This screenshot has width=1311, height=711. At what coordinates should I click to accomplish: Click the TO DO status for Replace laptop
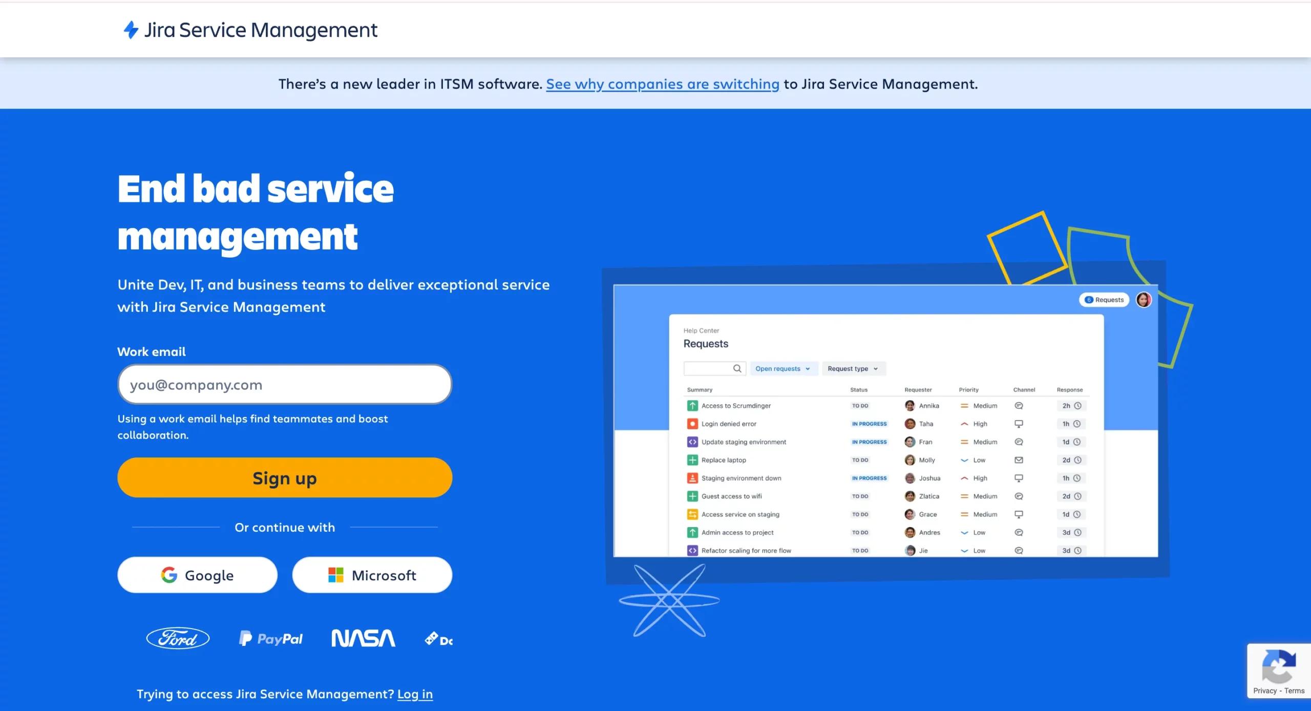click(x=860, y=460)
